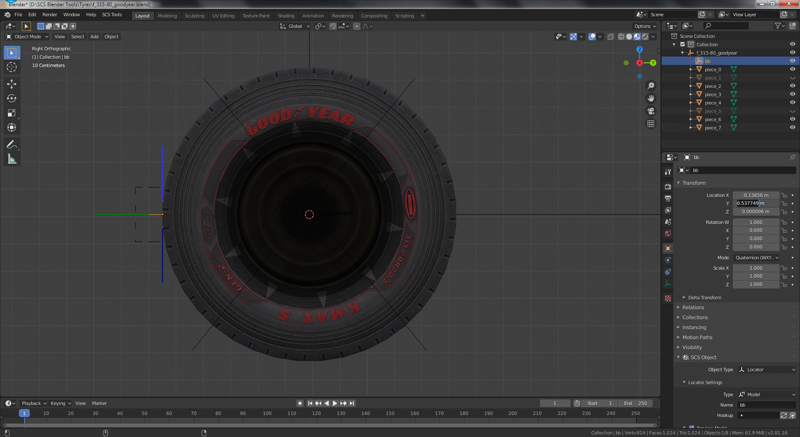
Task: Open the timeline Keying popover
Action: click(61, 403)
